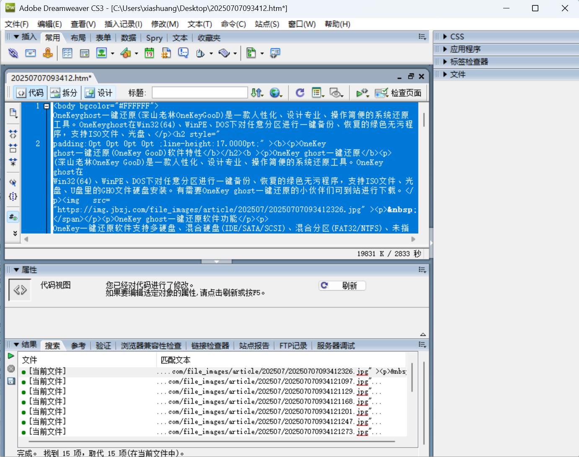Viewport: 579px width, 457px height.
Task: Collapse full tag in code toolbar
Action: pyautogui.click(x=13, y=134)
